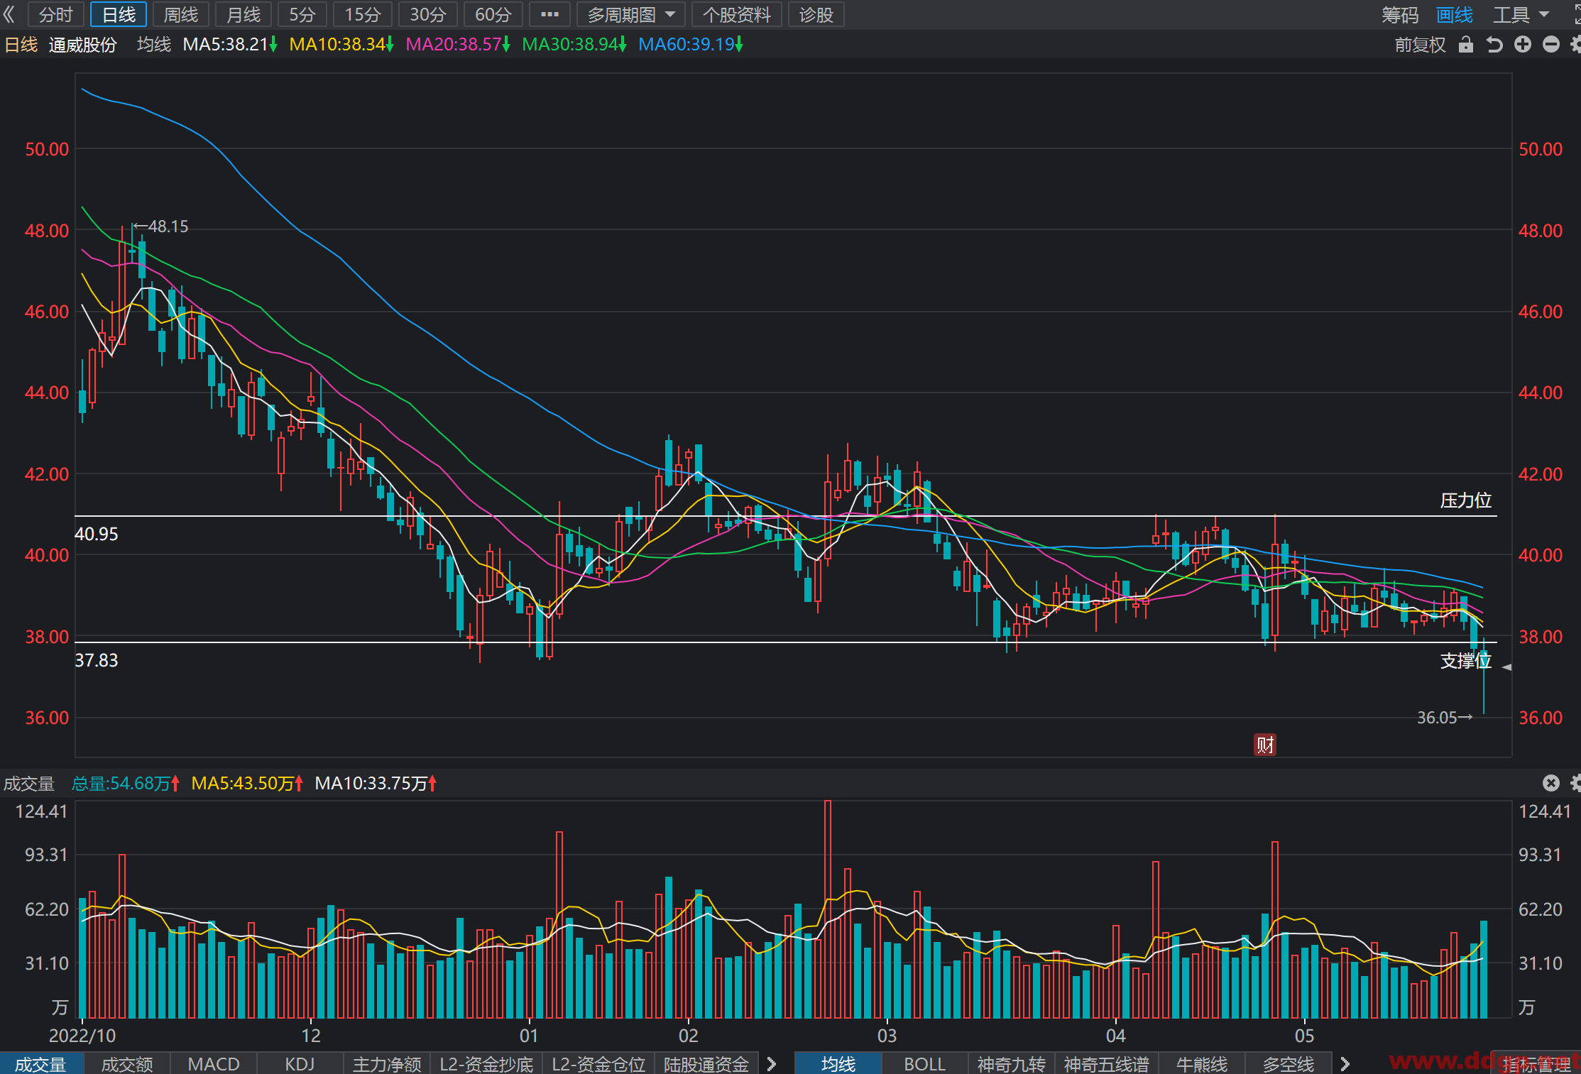Viewport: 1581px width, 1074px height.
Task: Open the 工具 tools dropdown
Action: click(1521, 14)
